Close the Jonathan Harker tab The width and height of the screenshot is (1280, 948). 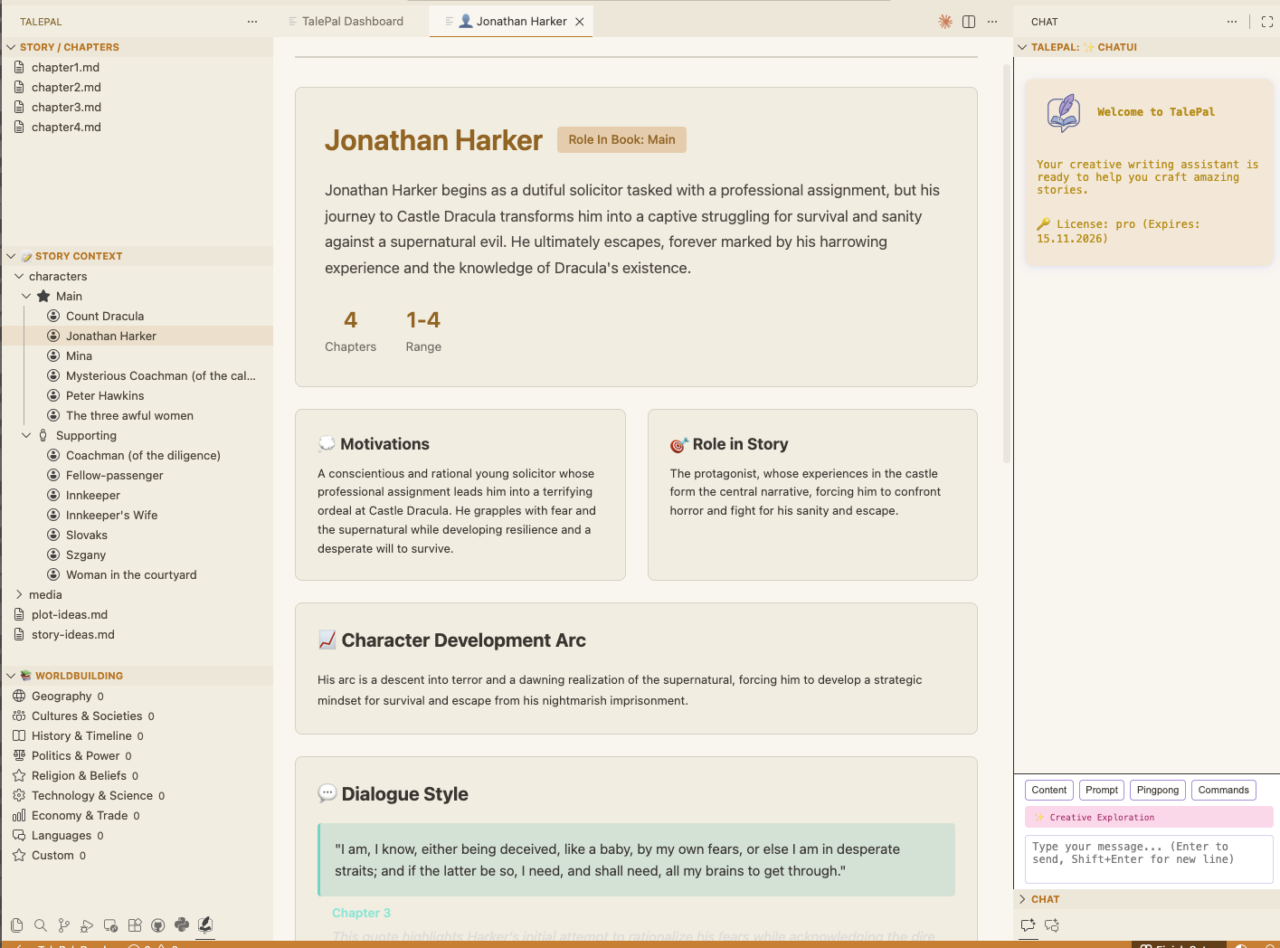pyautogui.click(x=580, y=22)
